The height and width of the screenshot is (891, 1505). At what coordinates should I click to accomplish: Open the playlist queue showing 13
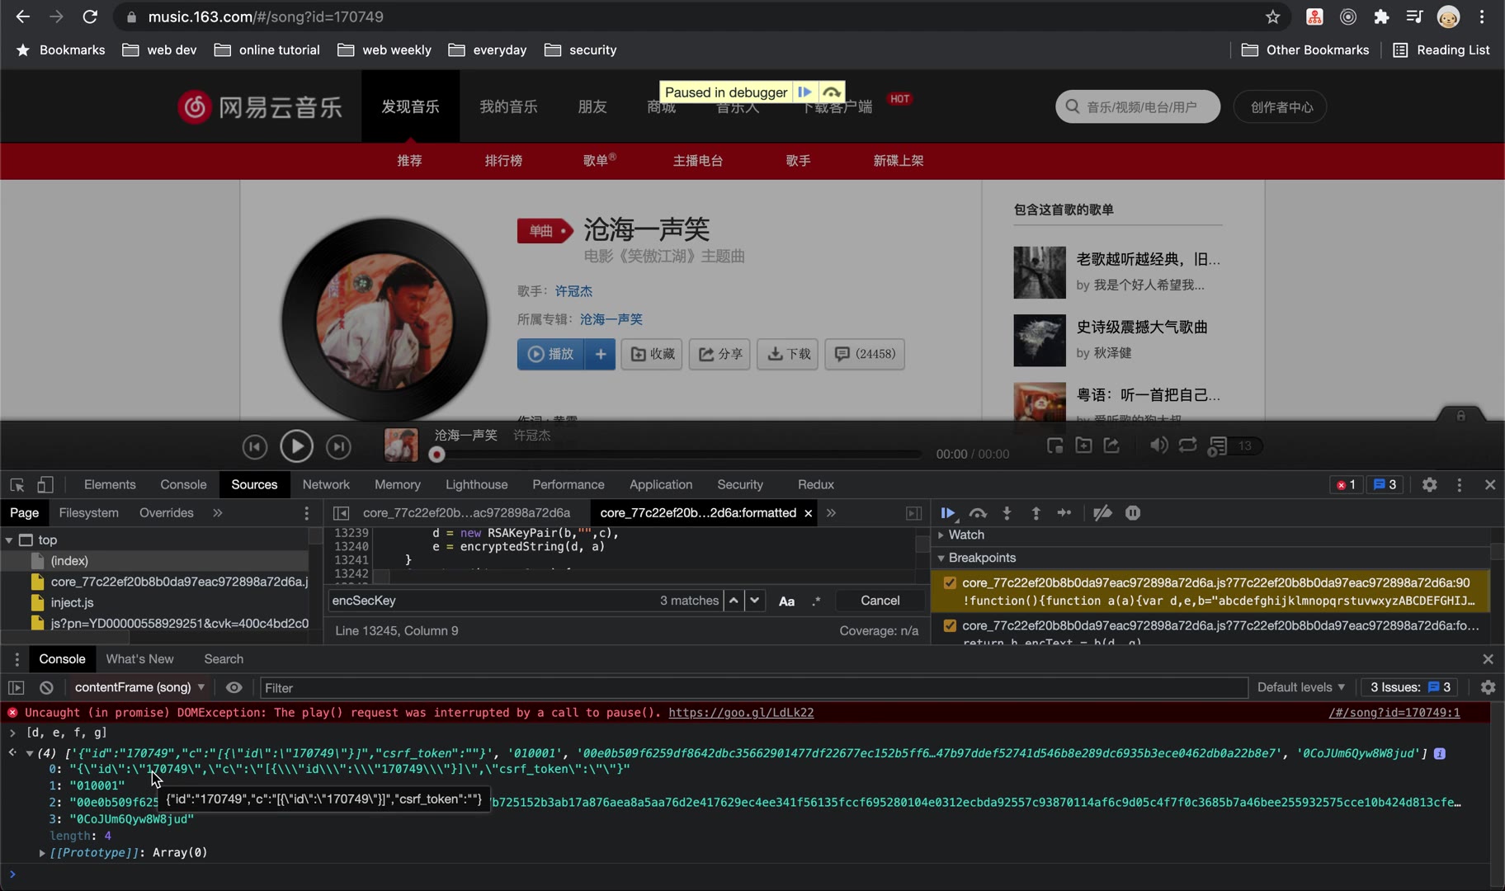1234,445
